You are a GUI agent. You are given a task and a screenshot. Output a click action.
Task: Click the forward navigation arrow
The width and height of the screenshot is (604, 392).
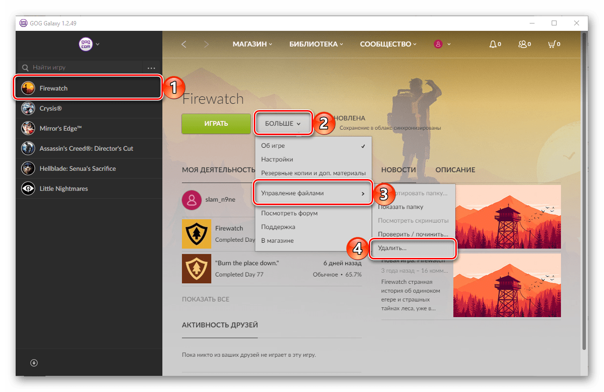[x=206, y=44]
